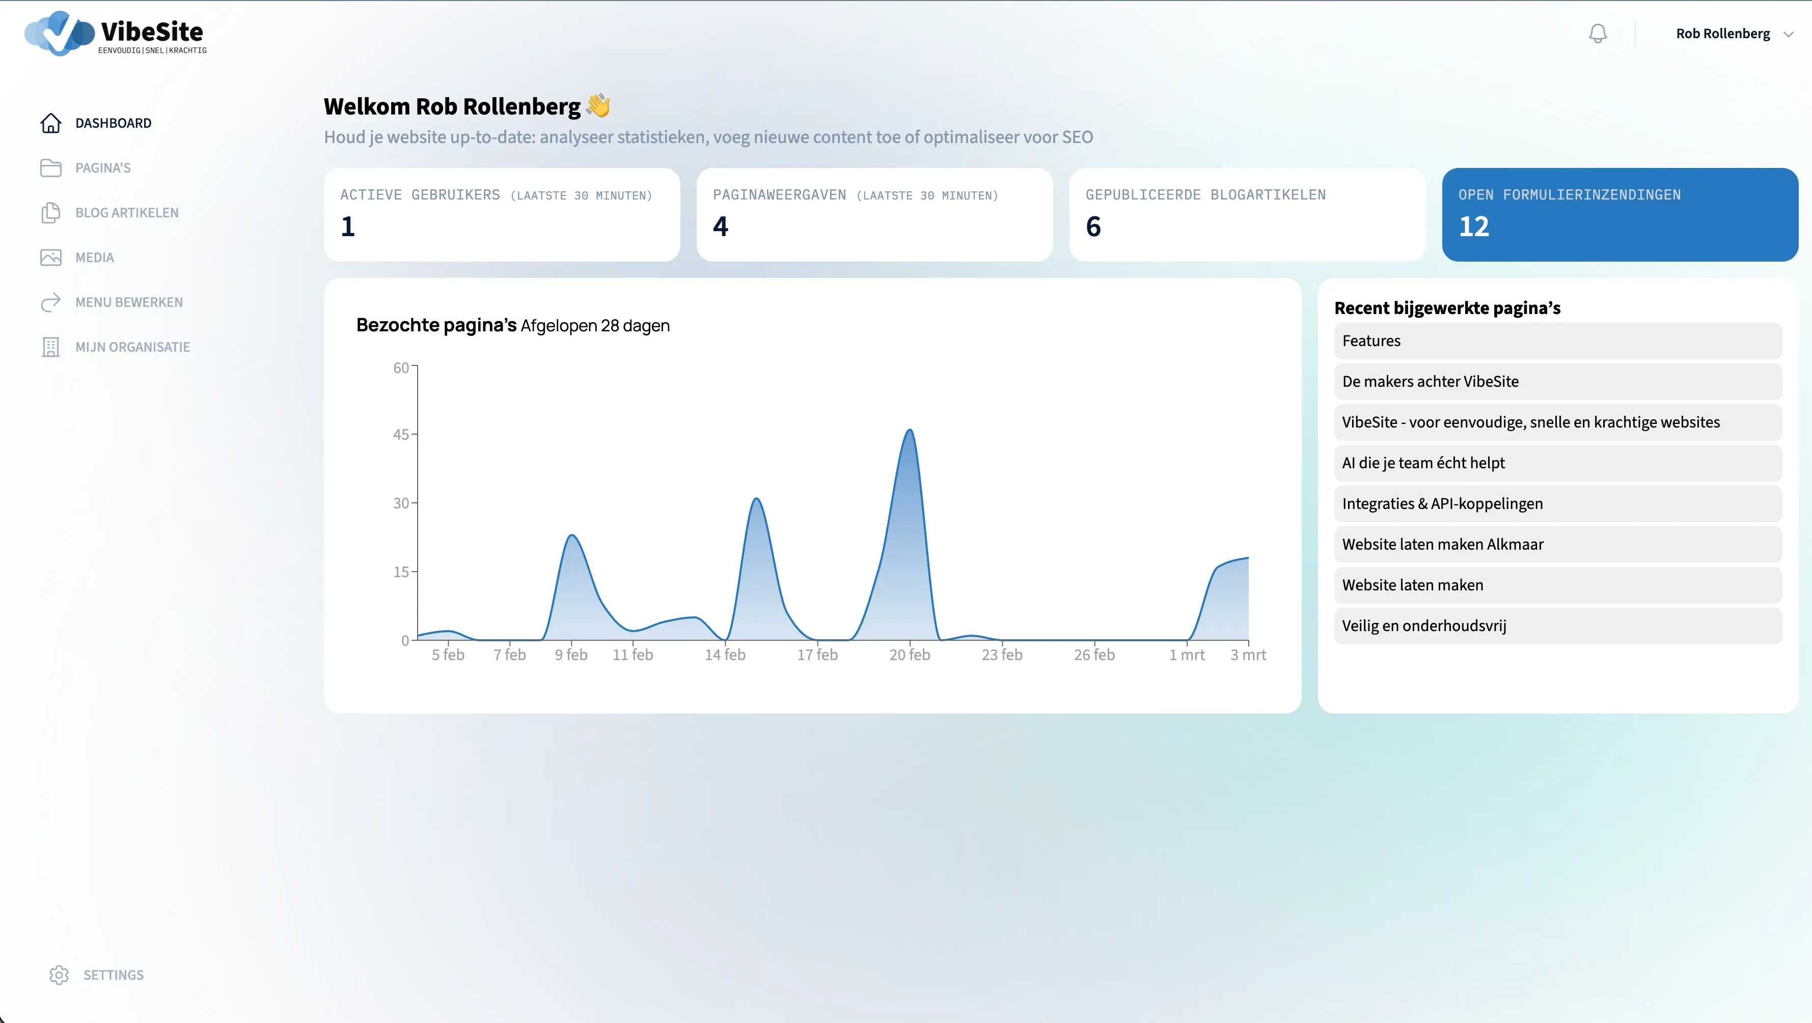The image size is (1812, 1023).
Task: Click the Dashboard home icon
Action: (50, 123)
